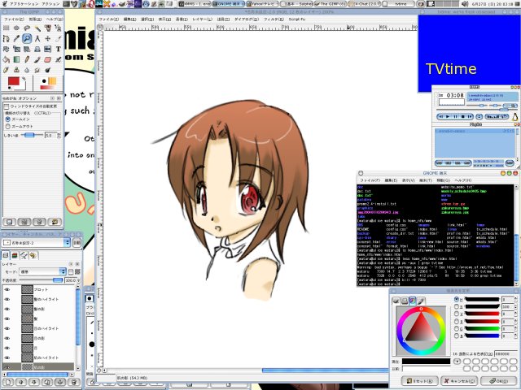The width and height of the screenshot is (521, 390).
Task: Select the Ellipse Select tool
Action: click(16, 28)
